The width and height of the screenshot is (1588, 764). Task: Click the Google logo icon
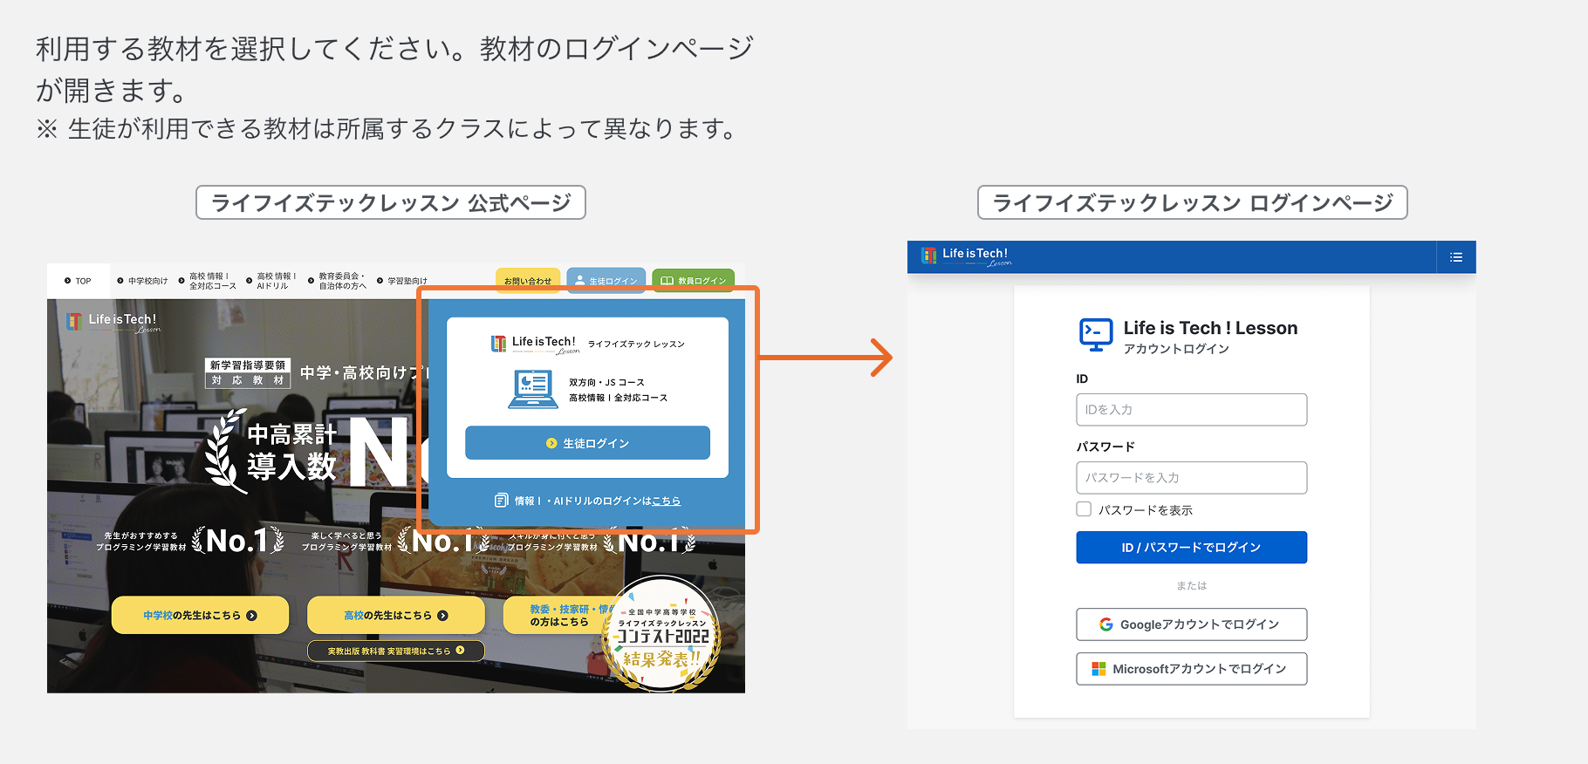click(x=1105, y=624)
